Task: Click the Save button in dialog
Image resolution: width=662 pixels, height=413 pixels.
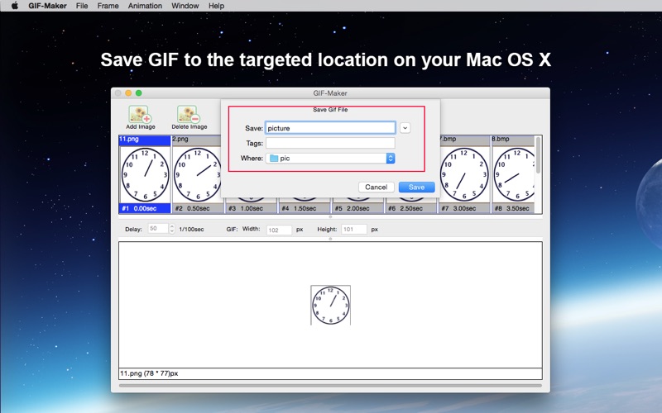Action: [x=416, y=188]
